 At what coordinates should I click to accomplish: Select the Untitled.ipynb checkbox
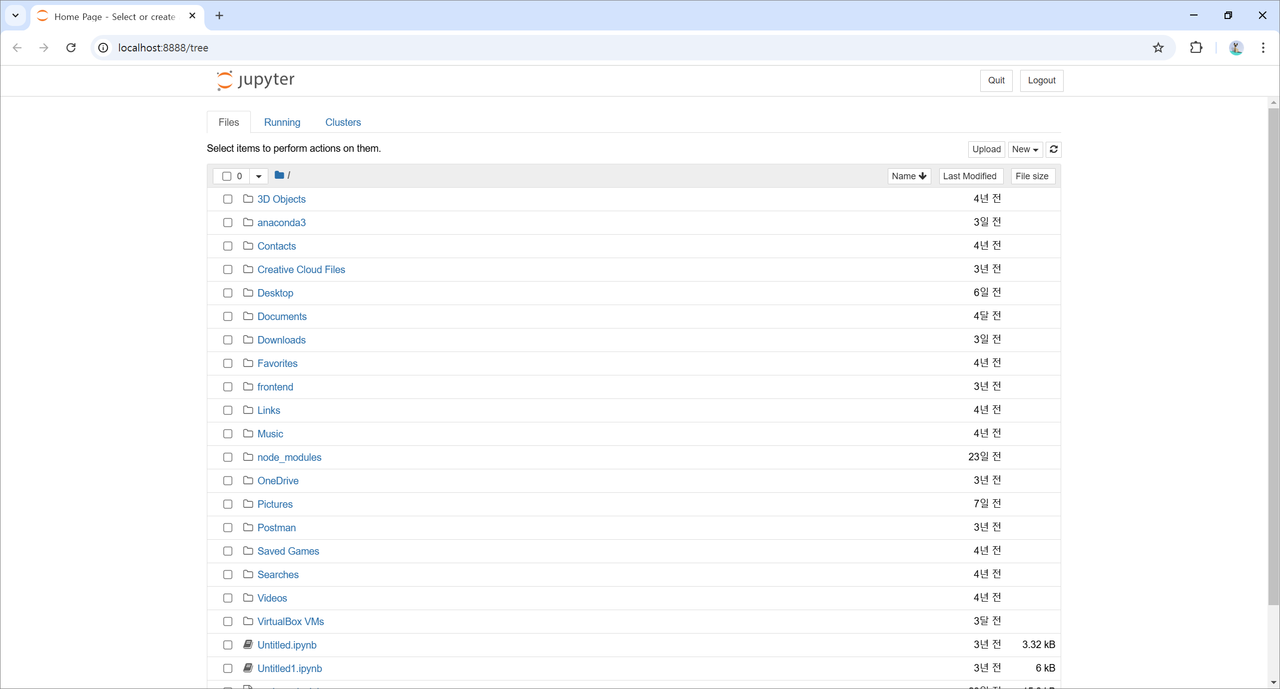(228, 645)
